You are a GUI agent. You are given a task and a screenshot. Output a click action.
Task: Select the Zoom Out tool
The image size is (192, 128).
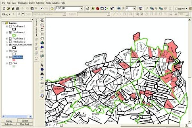click(42, 25)
